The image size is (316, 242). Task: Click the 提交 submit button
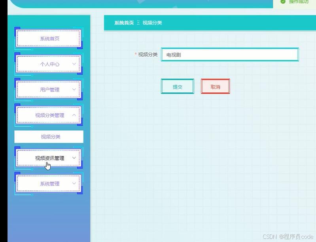pyautogui.click(x=178, y=86)
